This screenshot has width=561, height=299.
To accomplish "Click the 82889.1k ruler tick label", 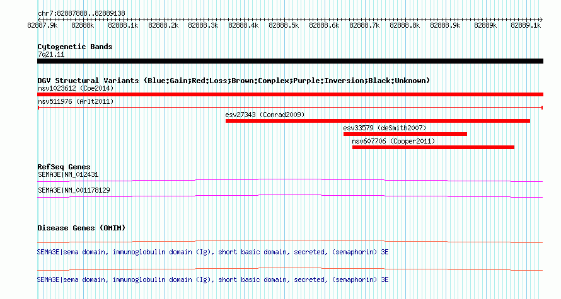I will (x=526, y=25).
